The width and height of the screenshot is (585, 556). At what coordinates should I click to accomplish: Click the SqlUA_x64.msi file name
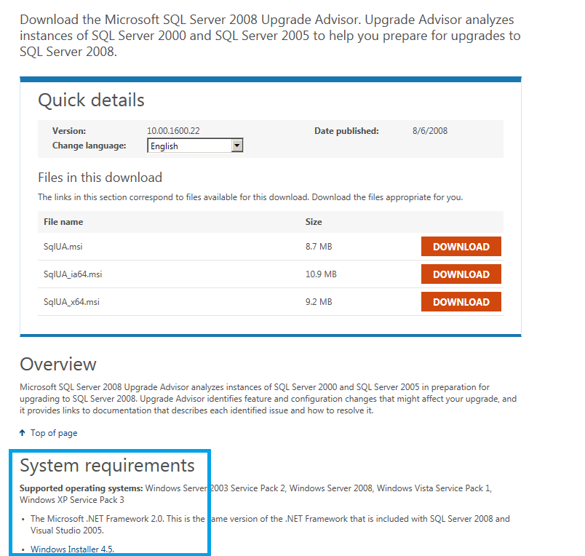[71, 302]
